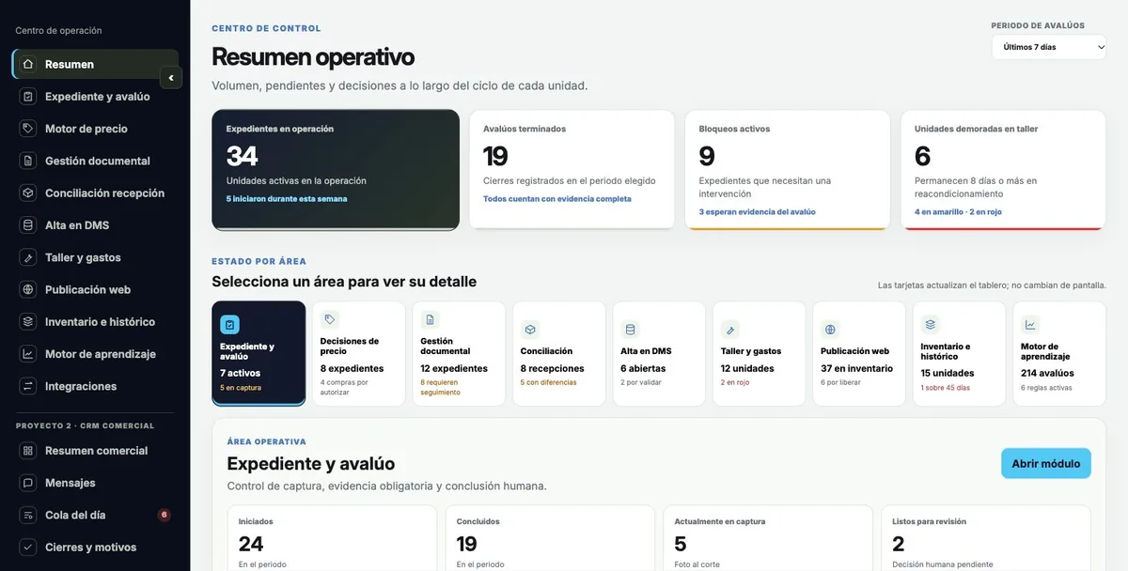This screenshot has height=571, width=1128.
Task: Click the Resumen comercial grid icon in sidebar
Action: [27, 451]
